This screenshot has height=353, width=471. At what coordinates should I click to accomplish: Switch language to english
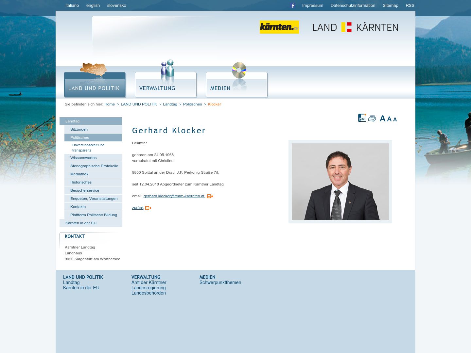(93, 6)
